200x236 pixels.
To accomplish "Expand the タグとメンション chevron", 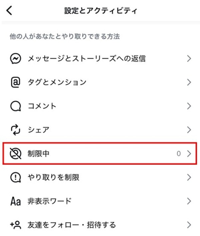I will [x=189, y=82].
